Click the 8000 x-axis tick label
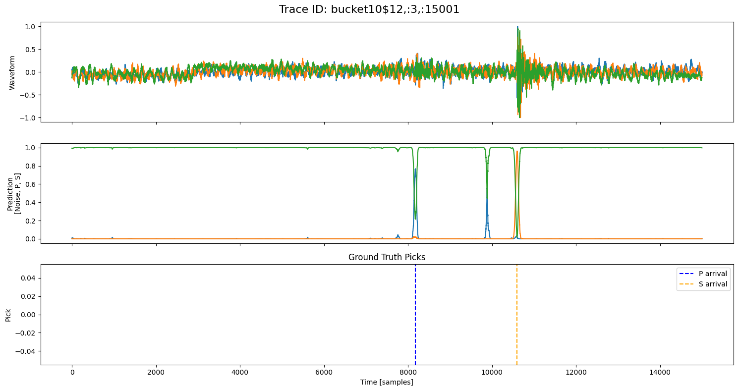Screen dimensions: 738x391 click(408, 372)
